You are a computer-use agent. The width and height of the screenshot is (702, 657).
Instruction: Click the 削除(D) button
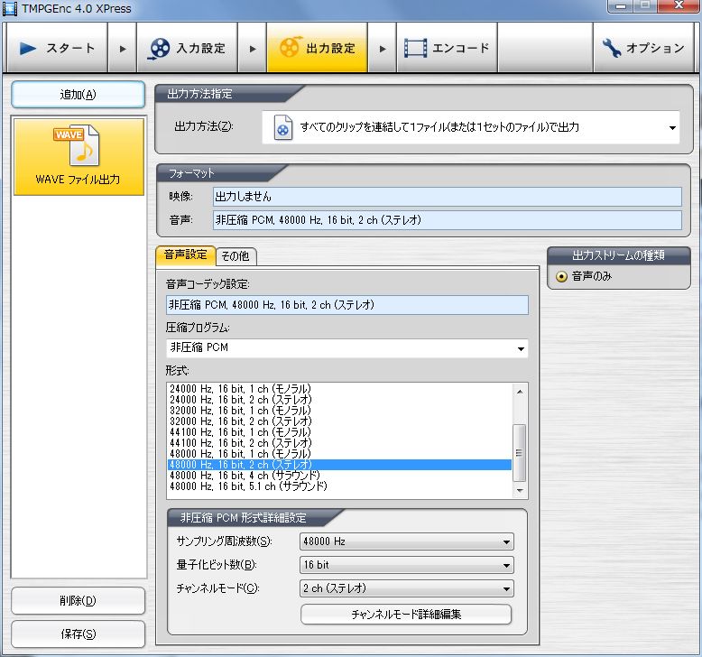tap(79, 600)
